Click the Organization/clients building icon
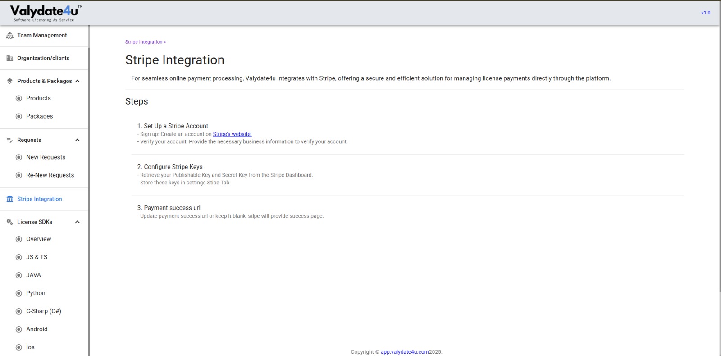The height and width of the screenshot is (356, 721). (x=9, y=58)
